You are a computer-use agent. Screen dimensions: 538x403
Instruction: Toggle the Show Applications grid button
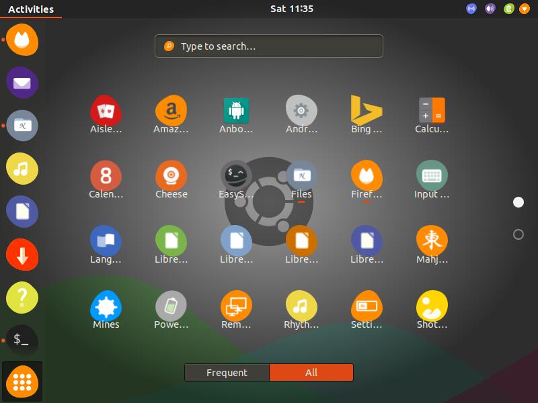click(22, 382)
